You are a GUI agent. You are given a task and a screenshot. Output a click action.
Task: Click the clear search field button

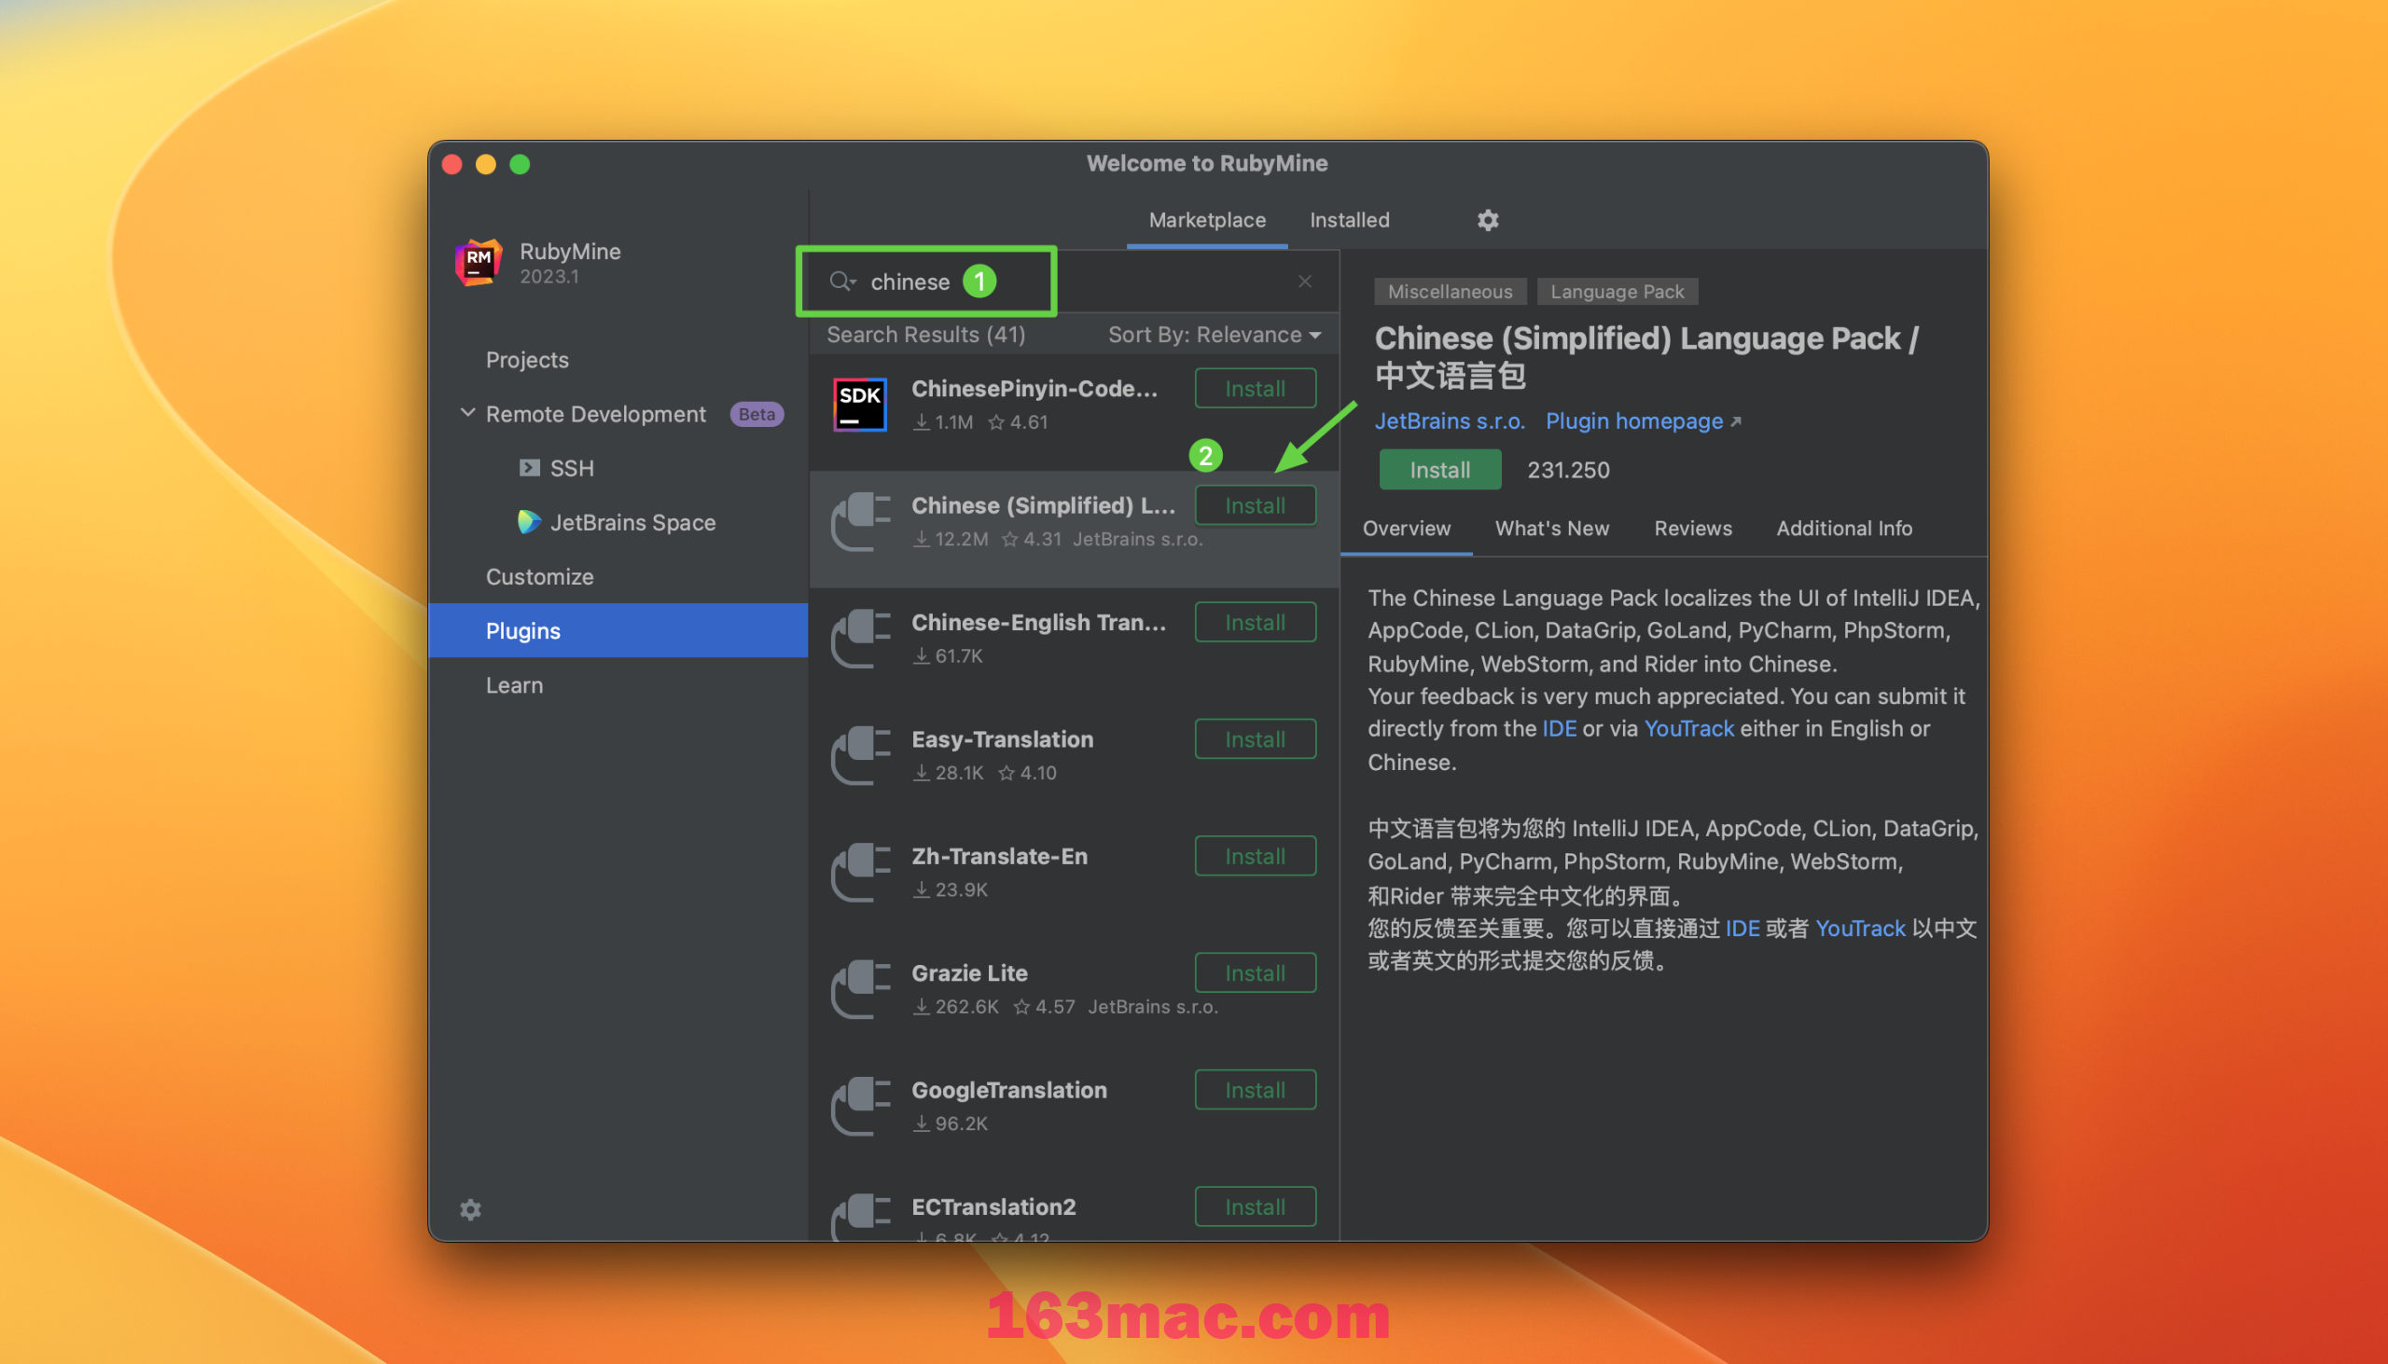pos(1304,281)
